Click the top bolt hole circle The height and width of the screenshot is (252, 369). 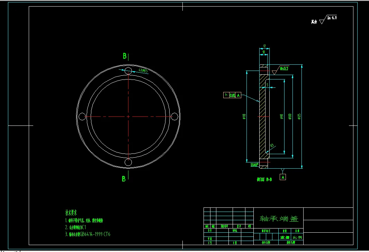(x=128, y=70)
